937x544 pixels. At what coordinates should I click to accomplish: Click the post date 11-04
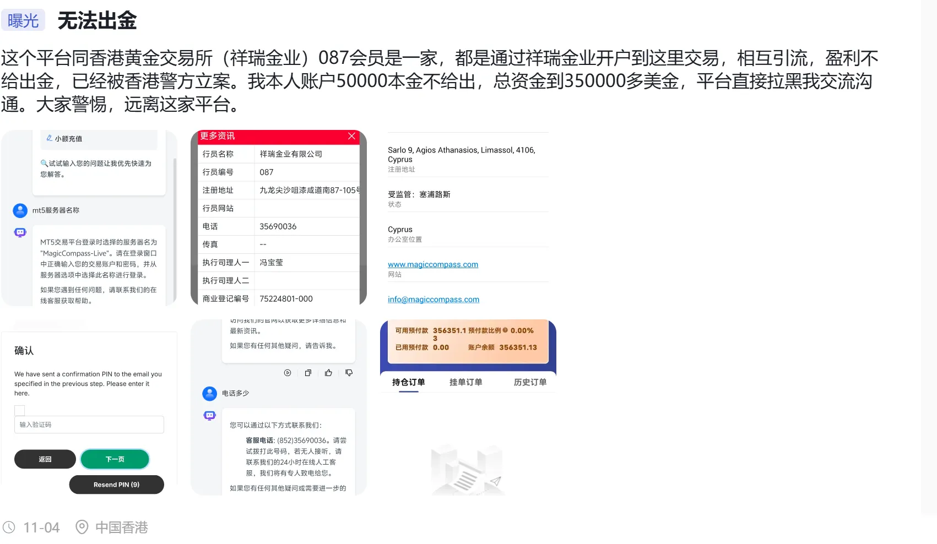pyautogui.click(x=41, y=527)
